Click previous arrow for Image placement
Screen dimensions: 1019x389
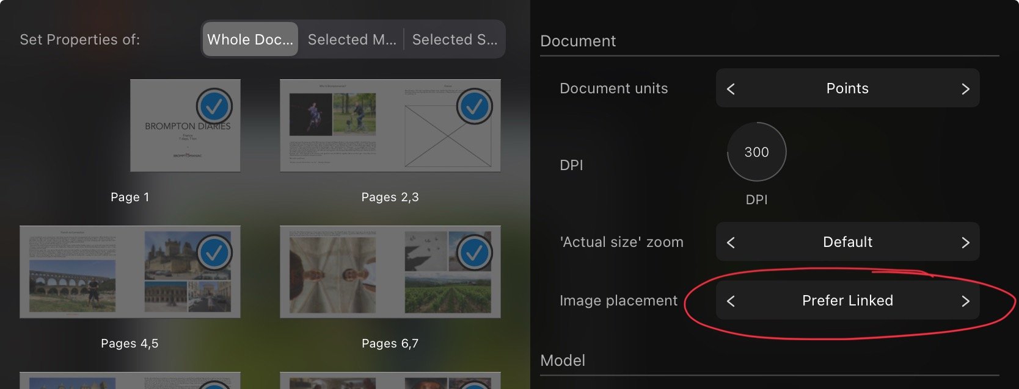(x=731, y=301)
